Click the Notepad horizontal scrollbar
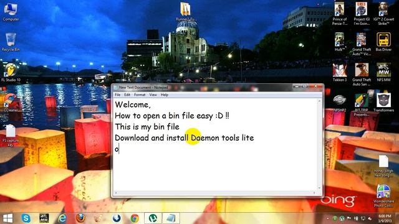Viewport: 399px width, 224px height. [216, 193]
